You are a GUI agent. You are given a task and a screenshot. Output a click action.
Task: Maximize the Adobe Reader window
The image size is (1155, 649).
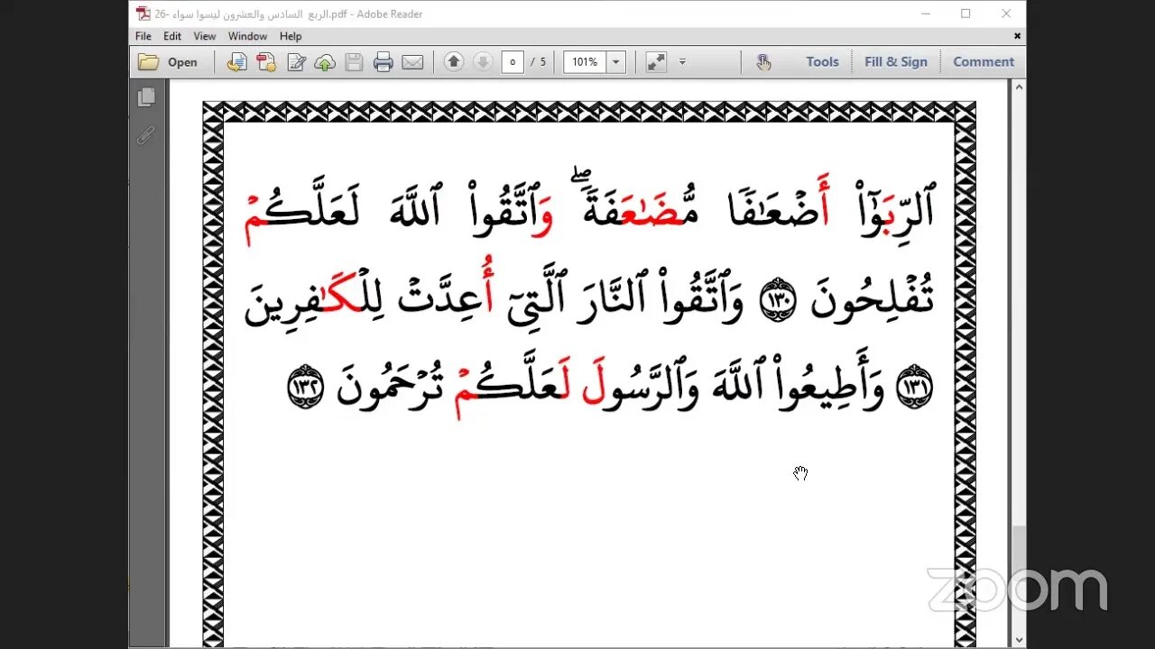pyautogui.click(x=966, y=14)
